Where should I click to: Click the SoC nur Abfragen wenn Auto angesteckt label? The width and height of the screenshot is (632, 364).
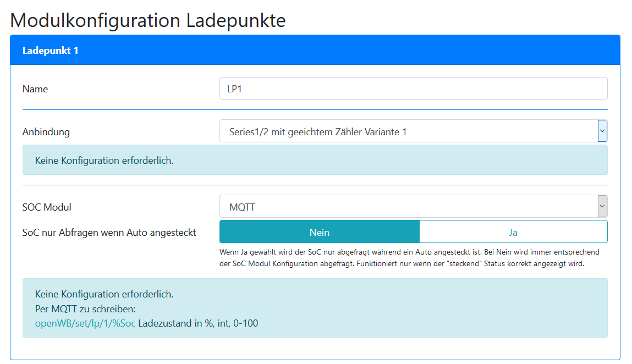109,233
